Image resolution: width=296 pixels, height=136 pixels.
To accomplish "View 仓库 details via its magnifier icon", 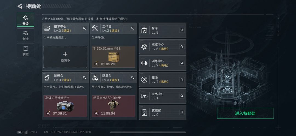I will [x=182, y=30].
